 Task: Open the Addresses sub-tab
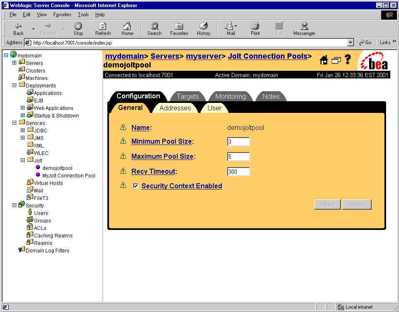175,107
